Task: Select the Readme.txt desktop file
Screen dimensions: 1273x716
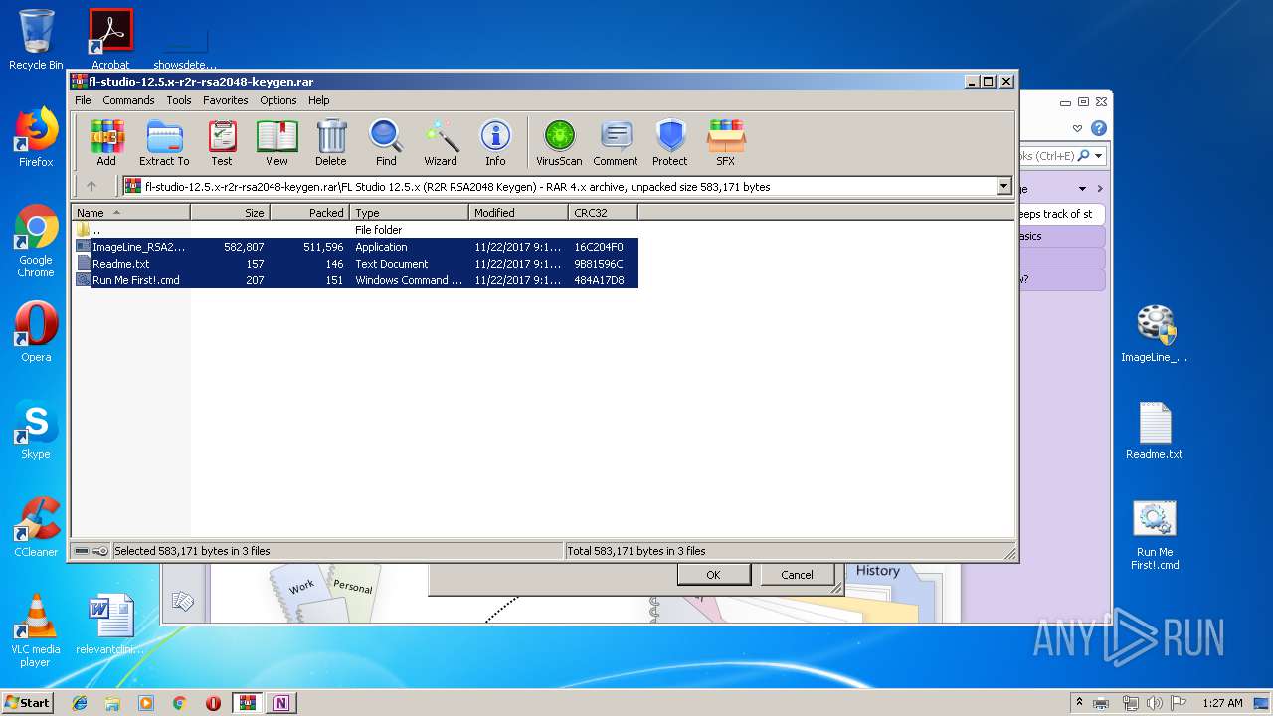Action: [1155, 431]
